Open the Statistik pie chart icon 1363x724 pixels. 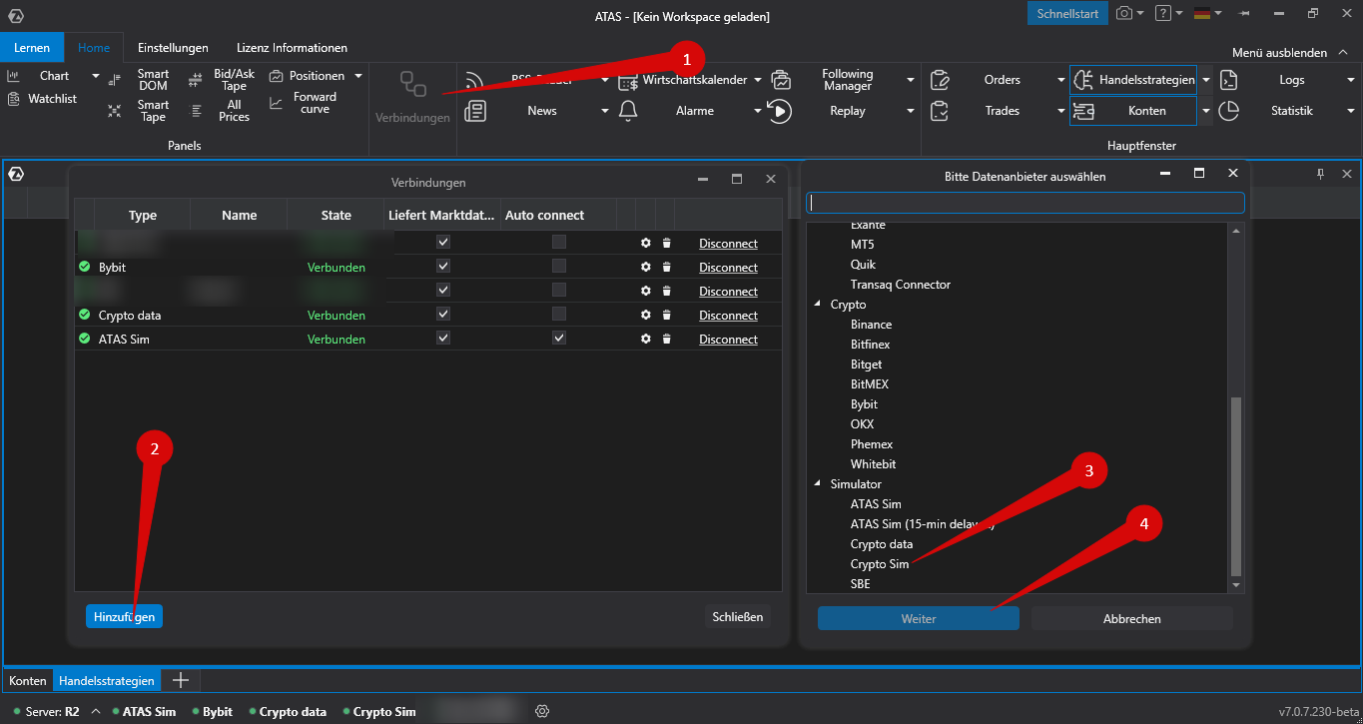[x=1229, y=111]
